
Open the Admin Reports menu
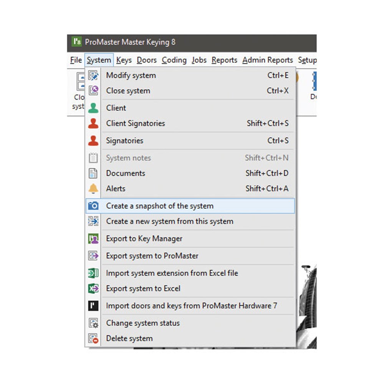click(x=267, y=60)
